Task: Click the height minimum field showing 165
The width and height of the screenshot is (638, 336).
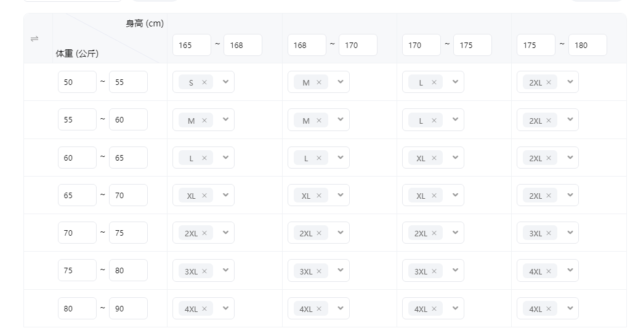Action: [192, 45]
